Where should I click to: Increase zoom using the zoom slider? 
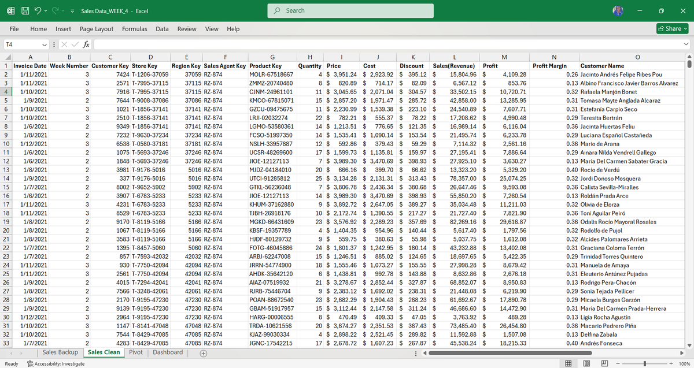pyautogui.click(x=671, y=363)
